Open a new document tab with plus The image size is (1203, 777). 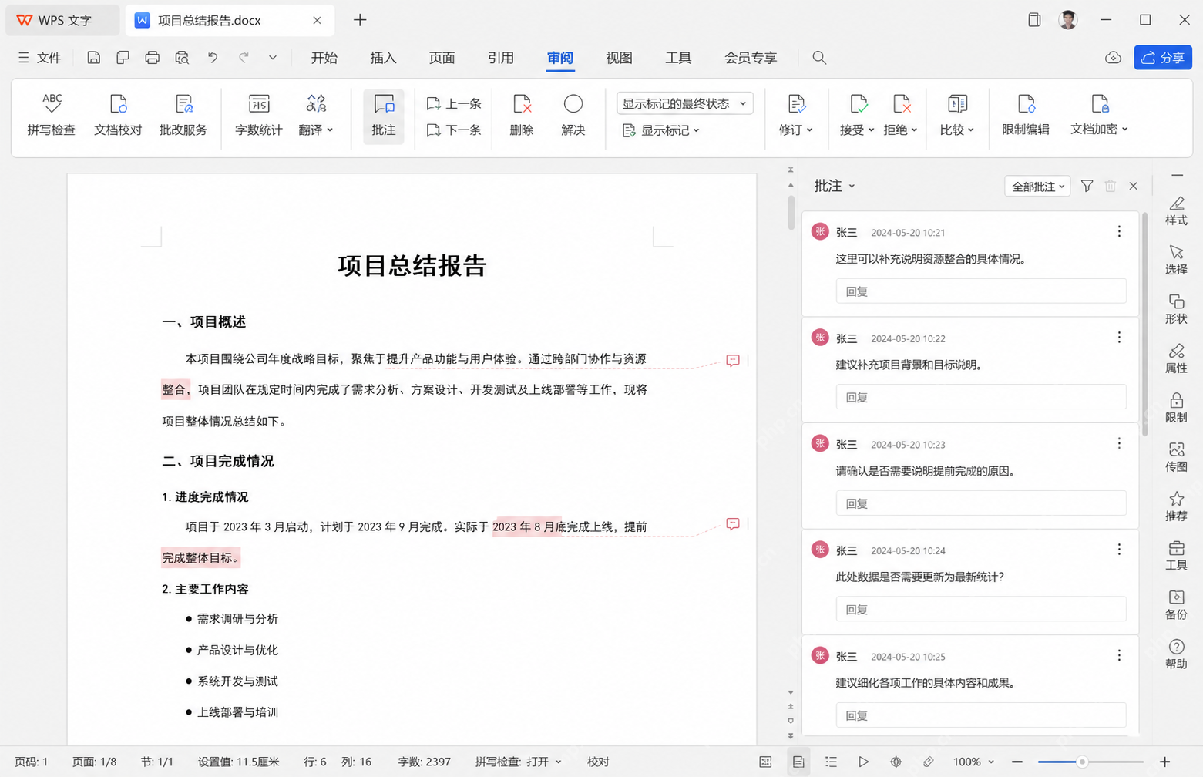(360, 20)
